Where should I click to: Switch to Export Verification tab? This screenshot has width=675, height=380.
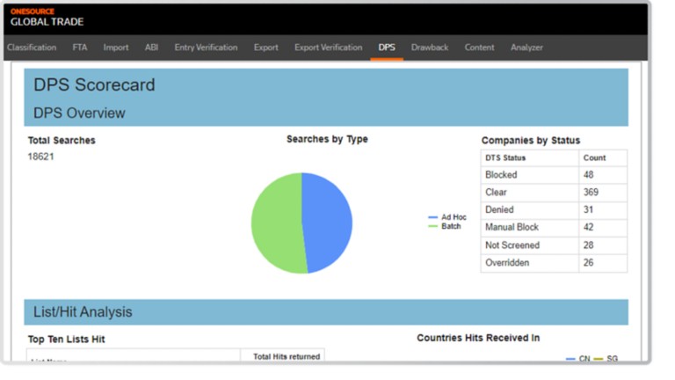[328, 47]
